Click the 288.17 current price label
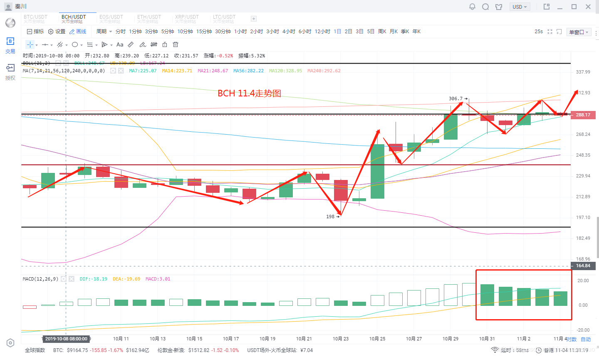 583,115
